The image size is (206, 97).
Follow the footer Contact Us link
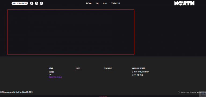[x=108, y=68]
